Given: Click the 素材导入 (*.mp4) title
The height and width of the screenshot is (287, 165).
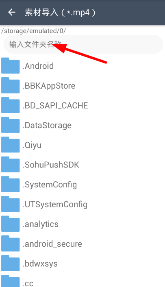Looking at the screenshot, I should (x=60, y=13).
